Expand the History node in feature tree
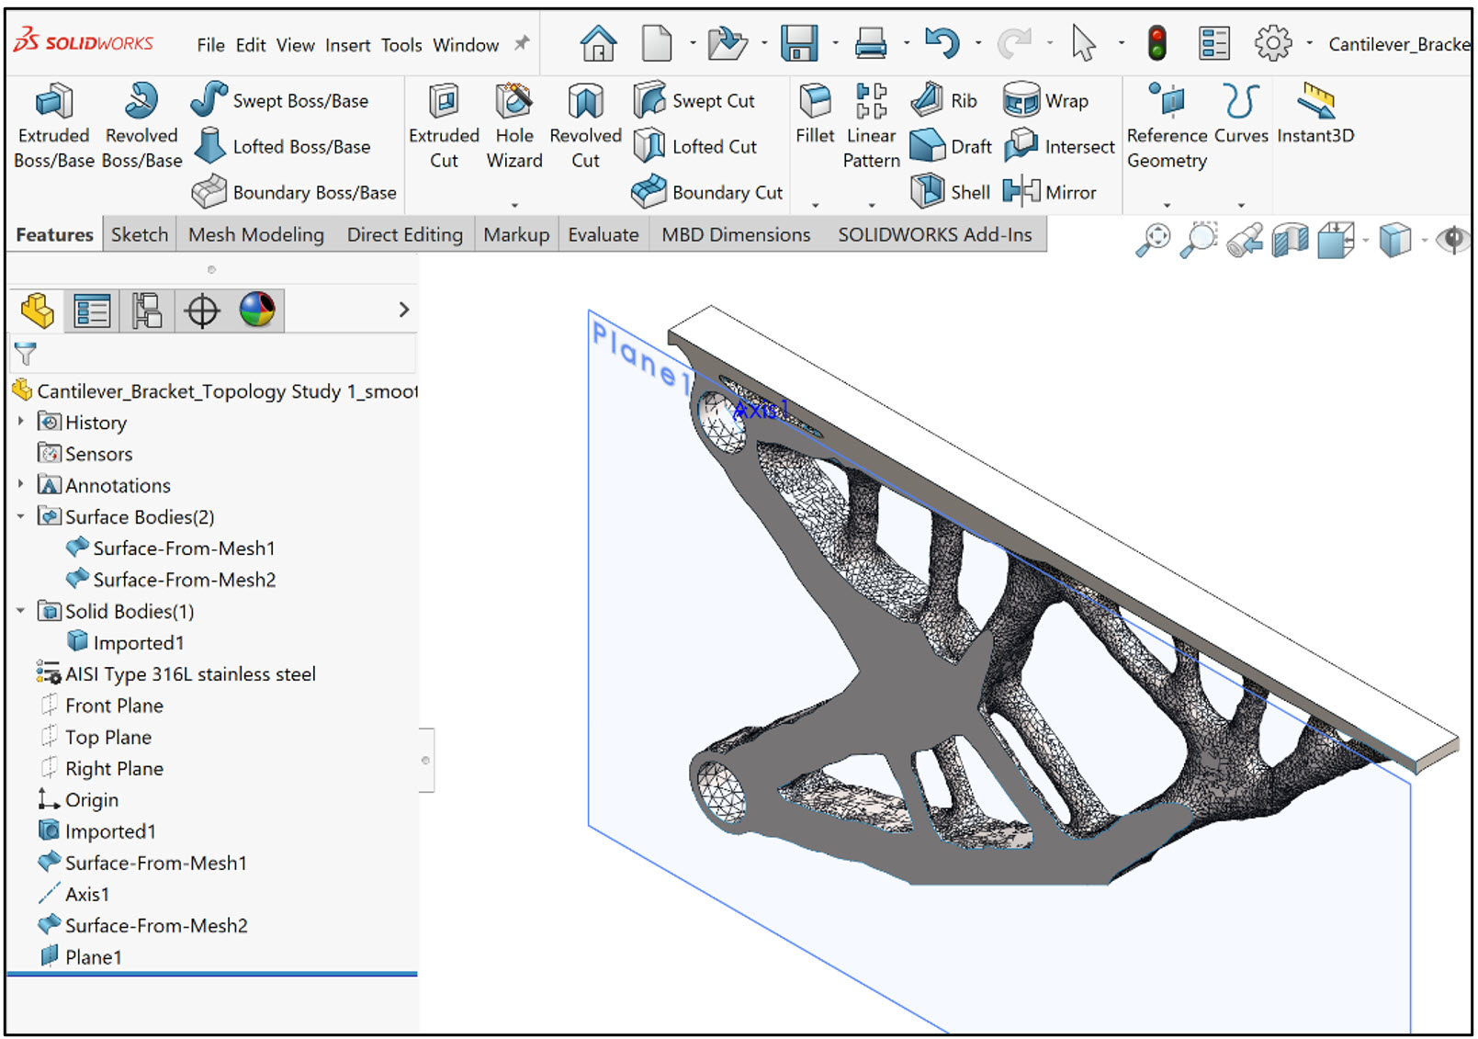 click(20, 422)
